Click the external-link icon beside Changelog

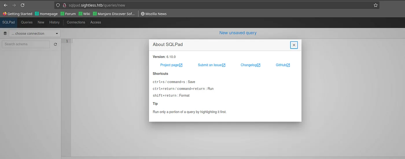pyautogui.click(x=259, y=65)
